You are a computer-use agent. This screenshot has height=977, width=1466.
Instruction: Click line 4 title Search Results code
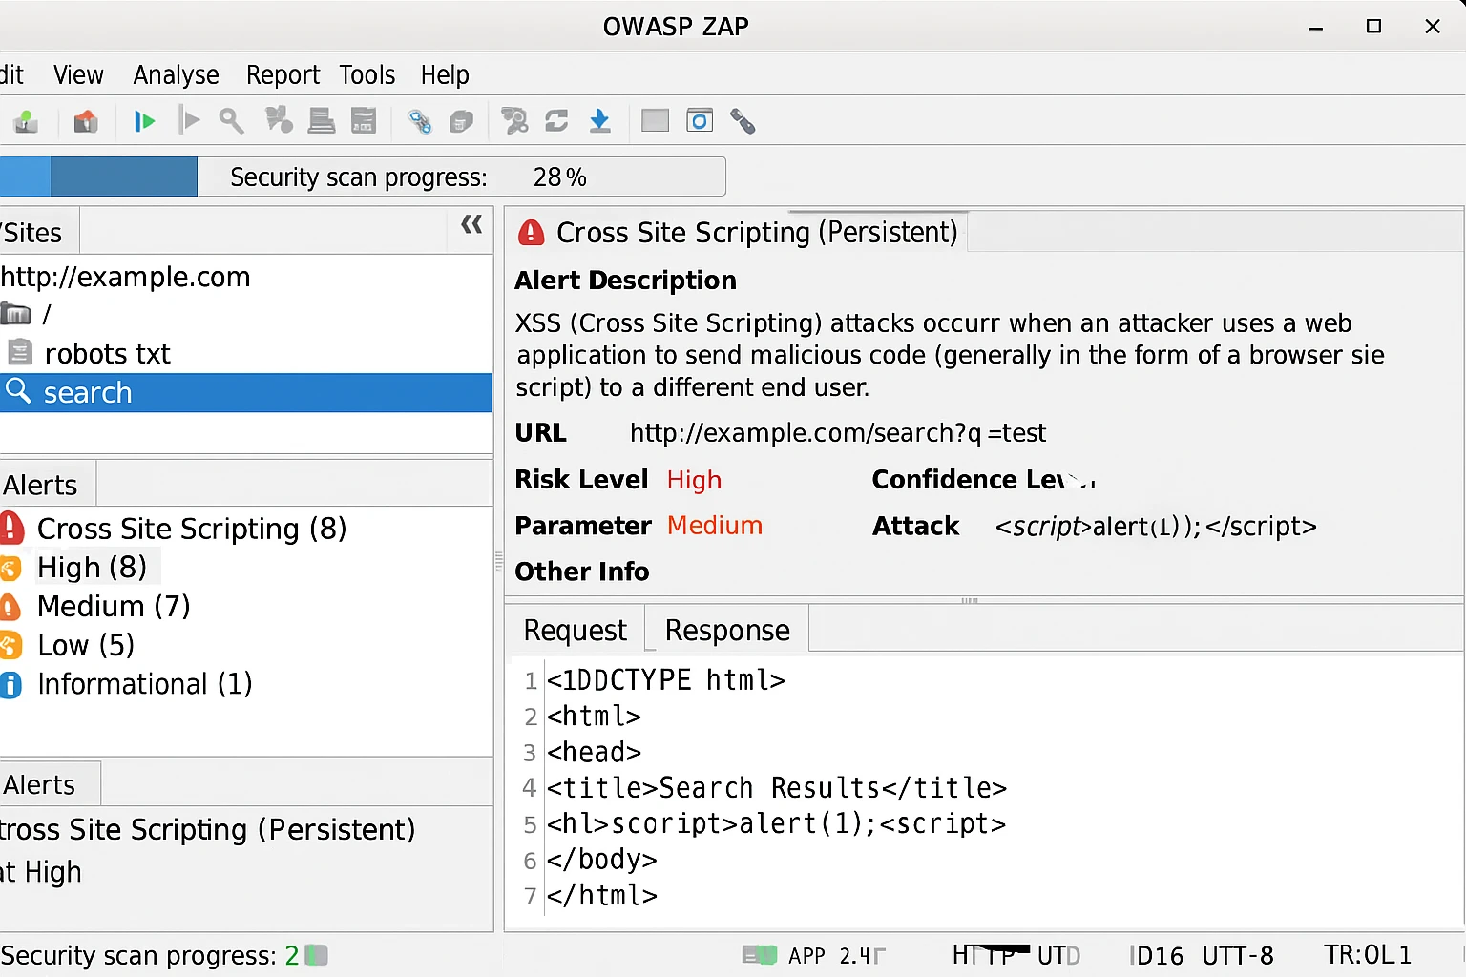click(x=777, y=788)
